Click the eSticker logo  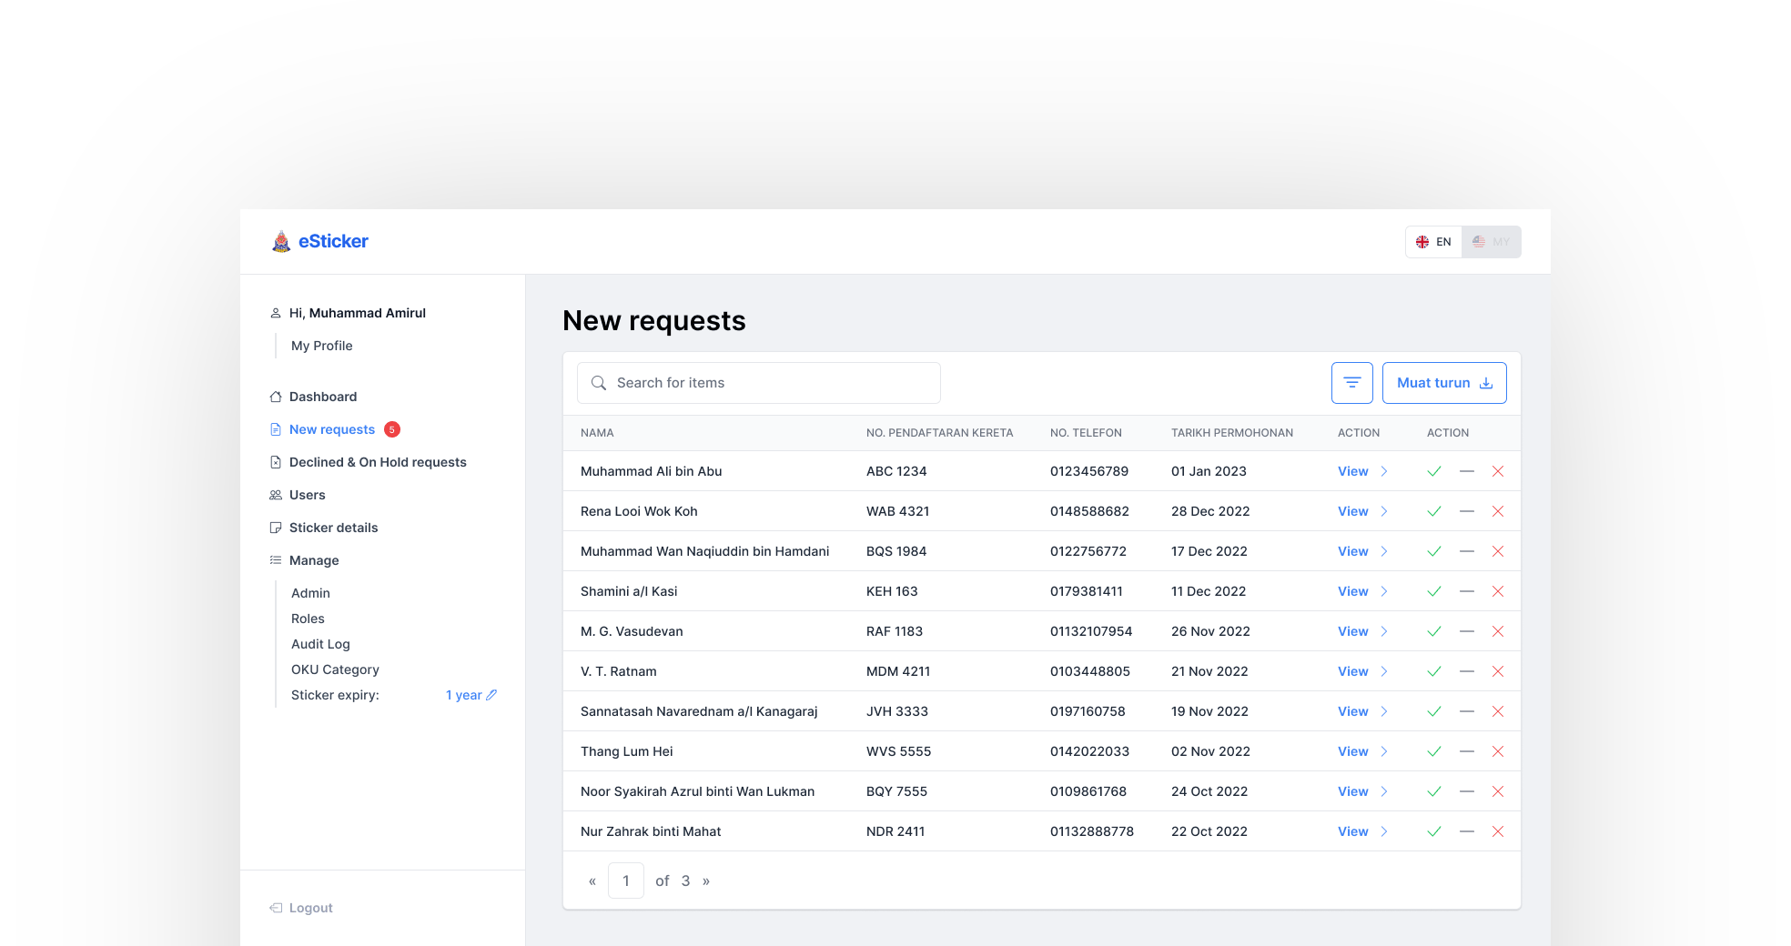[319, 241]
